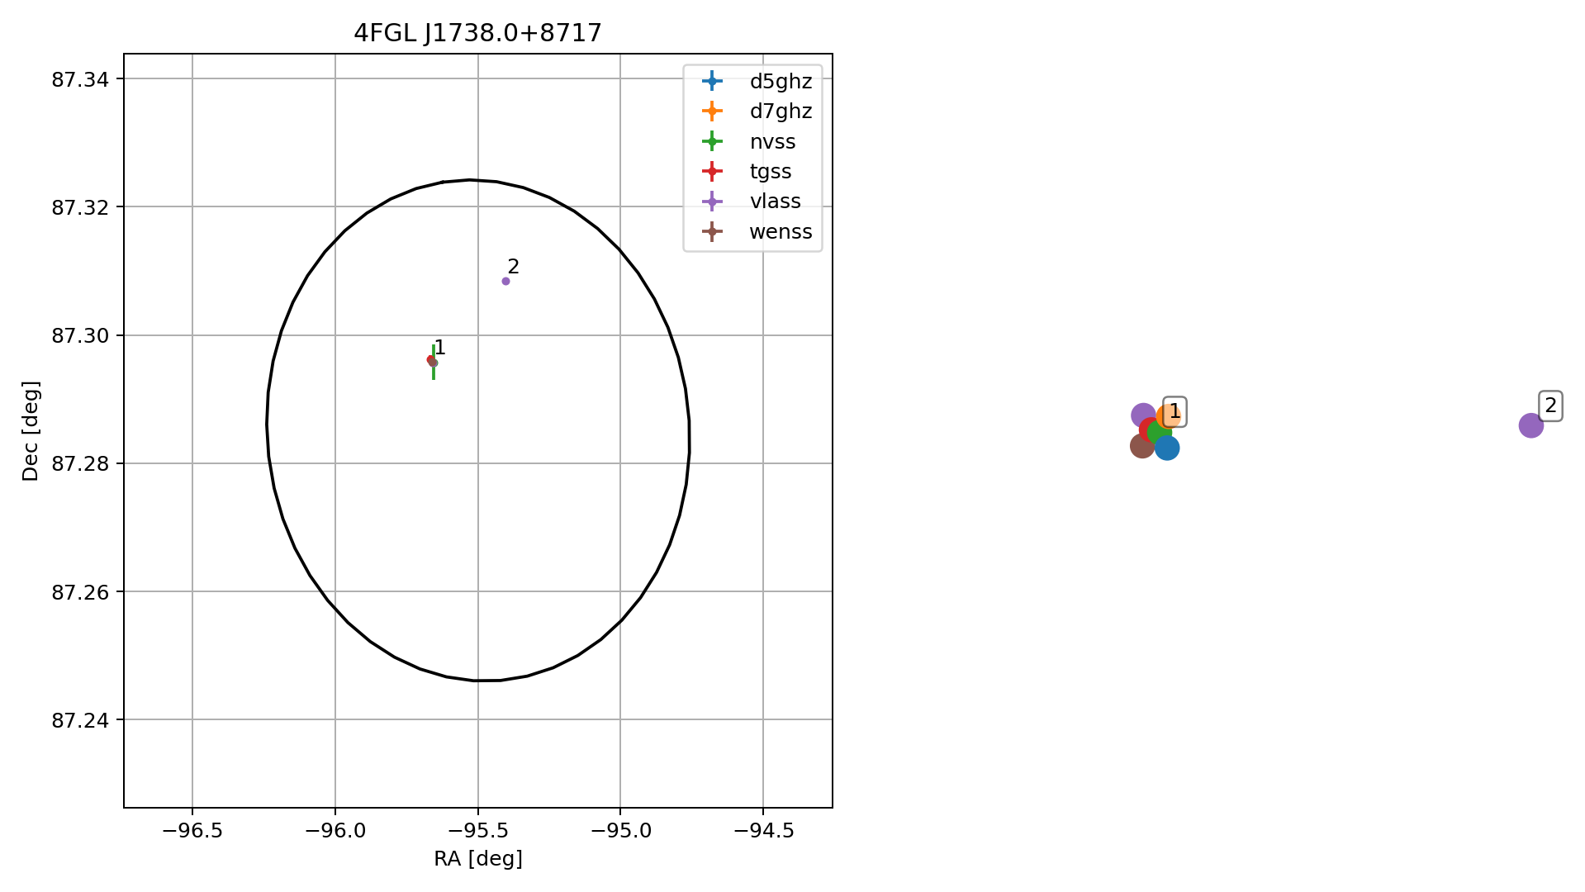Click the vlass legend label
The image size is (1585, 892).
pyautogui.click(x=775, y=202)
